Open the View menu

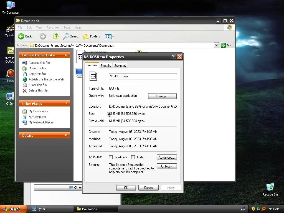point(39,27)
